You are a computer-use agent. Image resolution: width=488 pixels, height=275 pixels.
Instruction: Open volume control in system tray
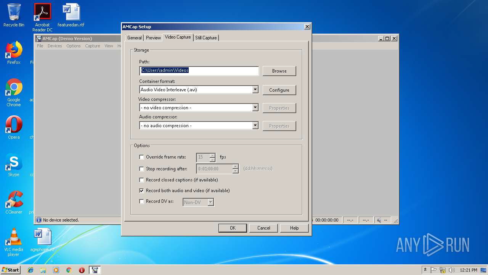pos(452,270)
